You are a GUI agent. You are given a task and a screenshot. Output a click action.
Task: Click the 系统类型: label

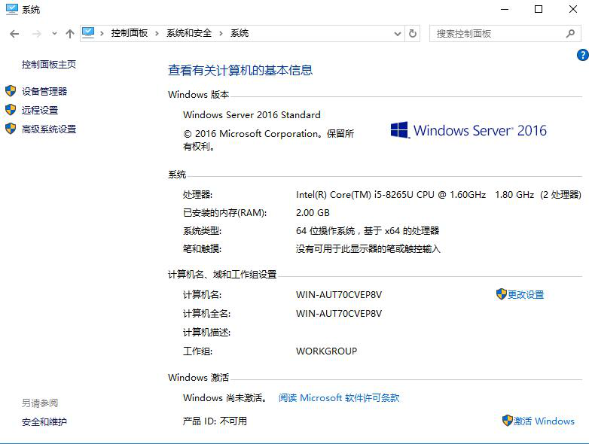[202, 231]
